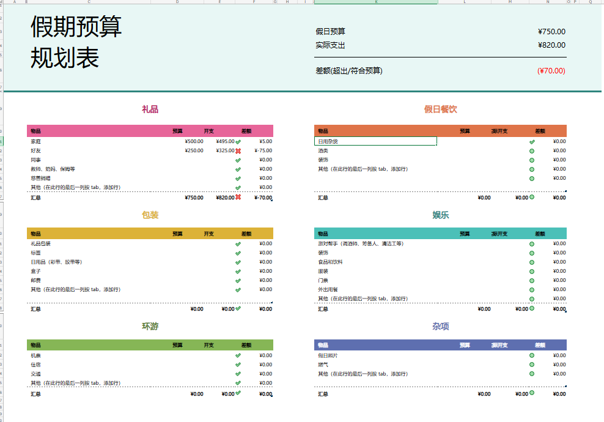Image resolution: width=604 pixels, height=422 pixels.
Task: Click the green circle in the 派对帮手 row
Action: pos(532,244)
